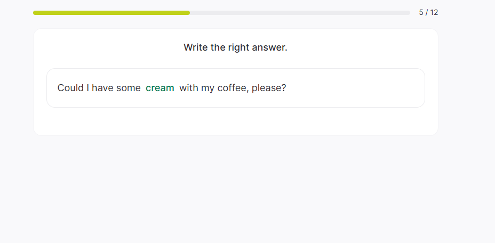Click the number "5" in the counter
Screen dimensions: 495x243
[421, 12]
